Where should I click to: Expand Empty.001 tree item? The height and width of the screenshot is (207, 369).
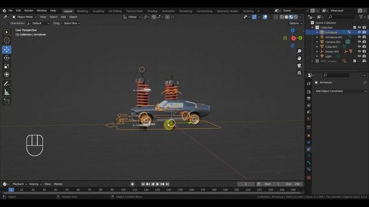[317, 52]
